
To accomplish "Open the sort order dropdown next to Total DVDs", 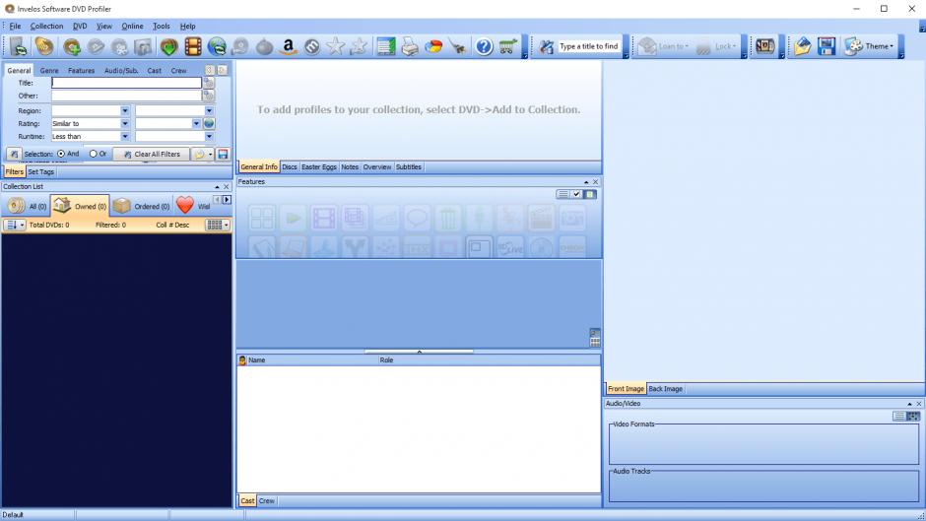I will [15, 226].
